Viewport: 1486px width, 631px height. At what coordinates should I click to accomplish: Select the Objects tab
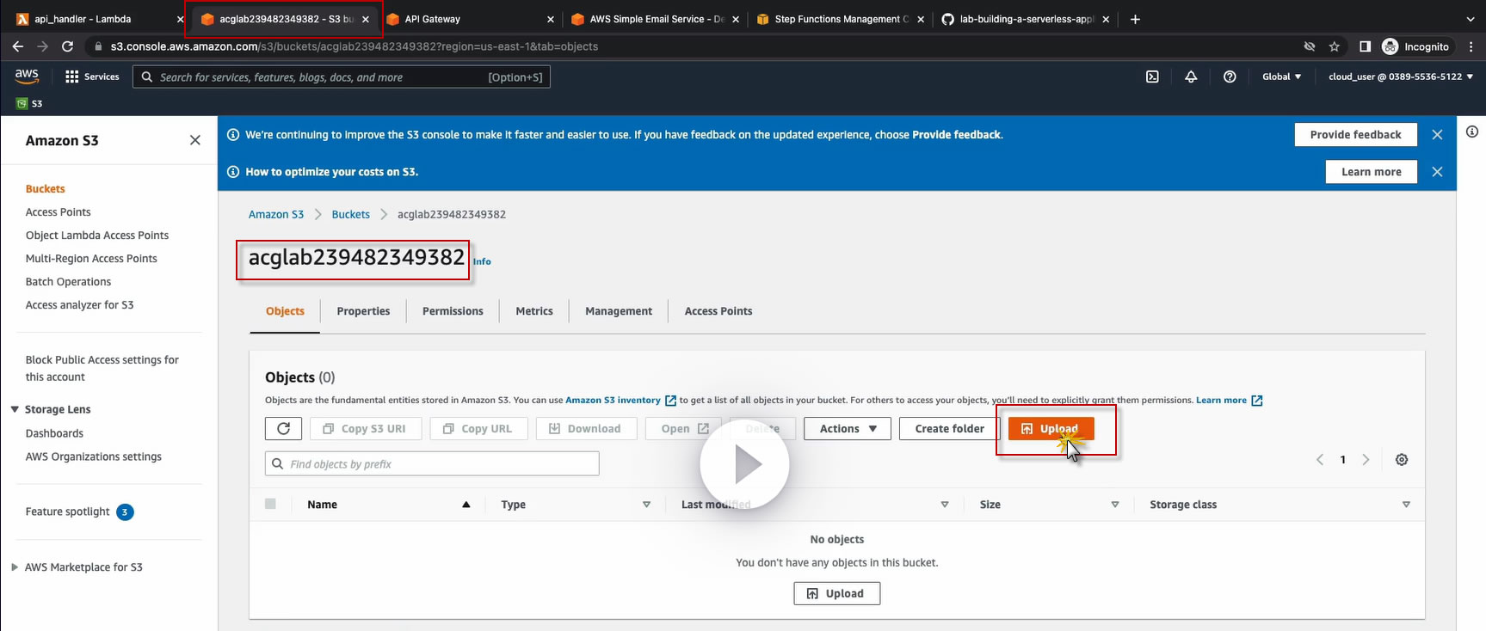pos(285,311)
